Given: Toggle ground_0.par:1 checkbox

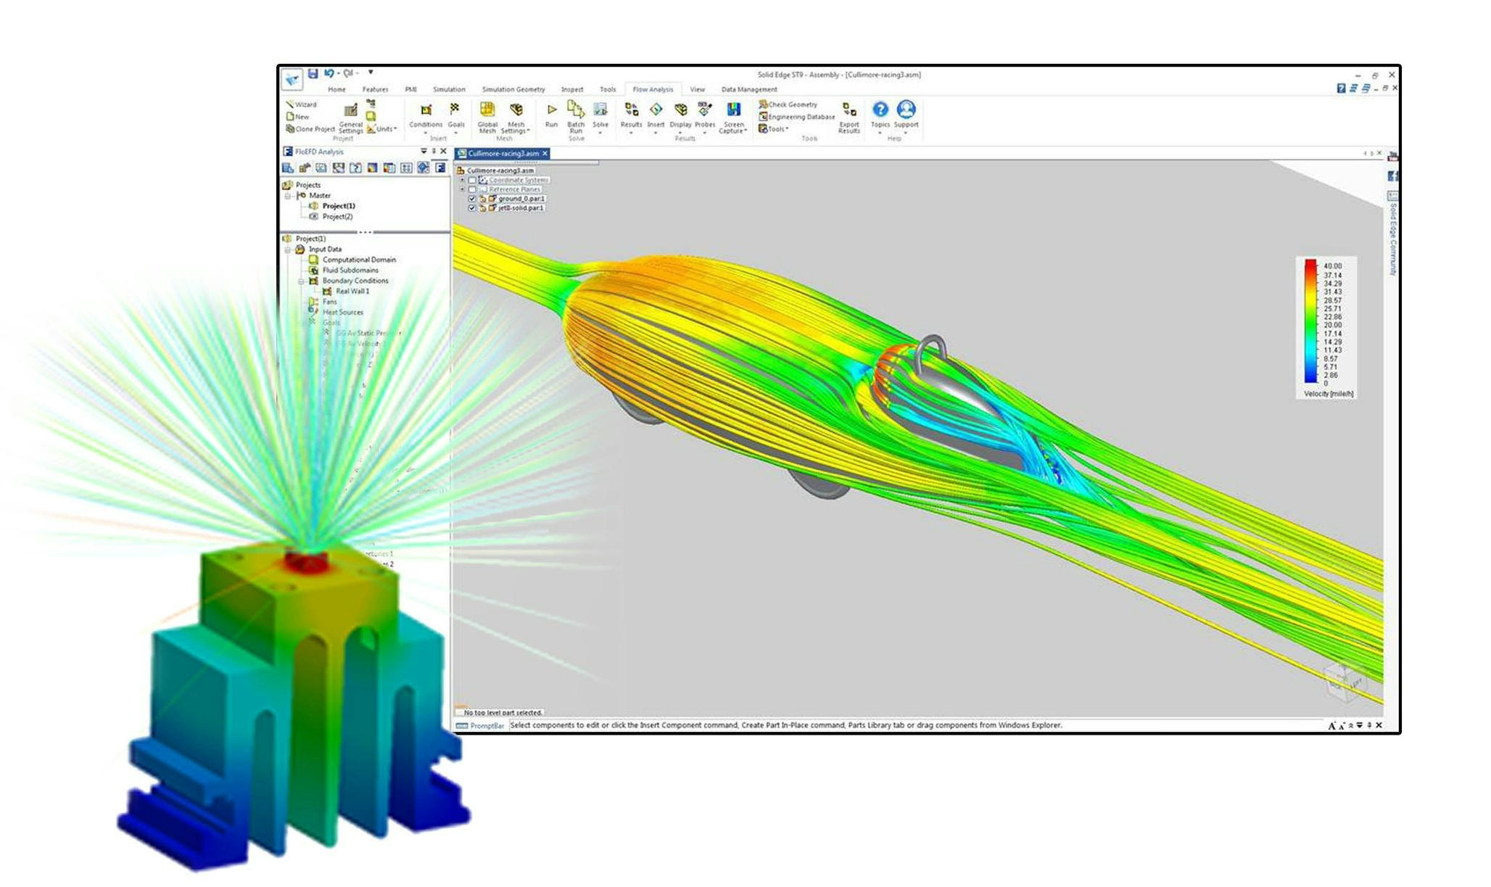Looking at the screenshot, I should tap(472, 199).
